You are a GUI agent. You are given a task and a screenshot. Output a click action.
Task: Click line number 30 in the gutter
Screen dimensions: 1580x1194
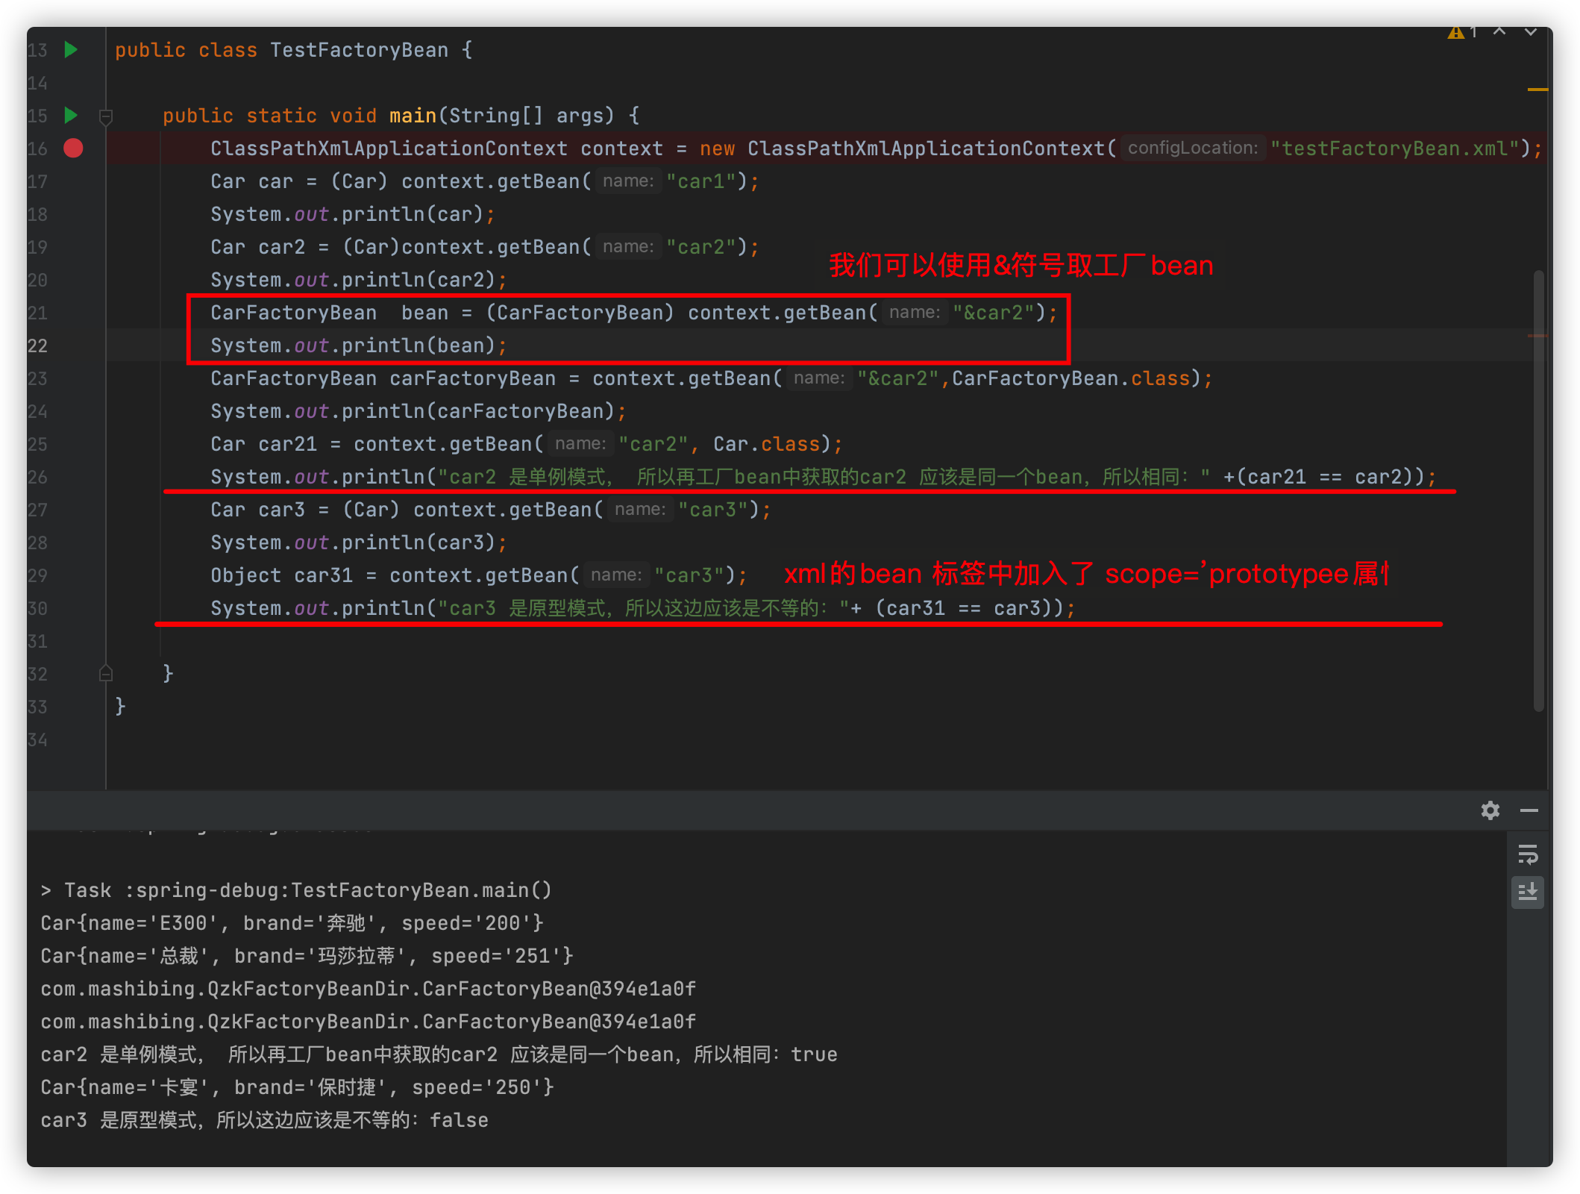pyautogui.click(x=37, y=608)
